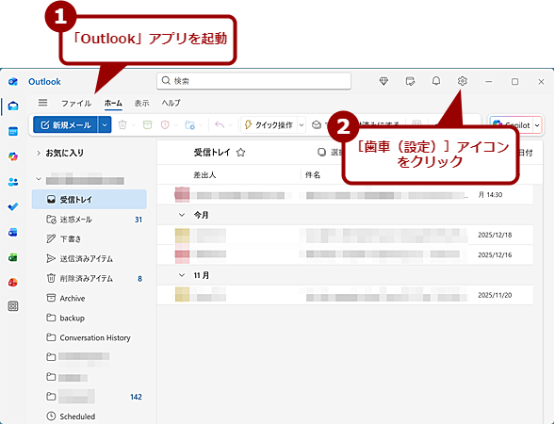Open the red Office app icon in sidebar
Viewport: 555px width, 425px height.
(13, 283)
